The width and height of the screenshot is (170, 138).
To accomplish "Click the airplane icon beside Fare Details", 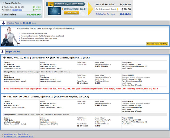I will tap(3, 3).
